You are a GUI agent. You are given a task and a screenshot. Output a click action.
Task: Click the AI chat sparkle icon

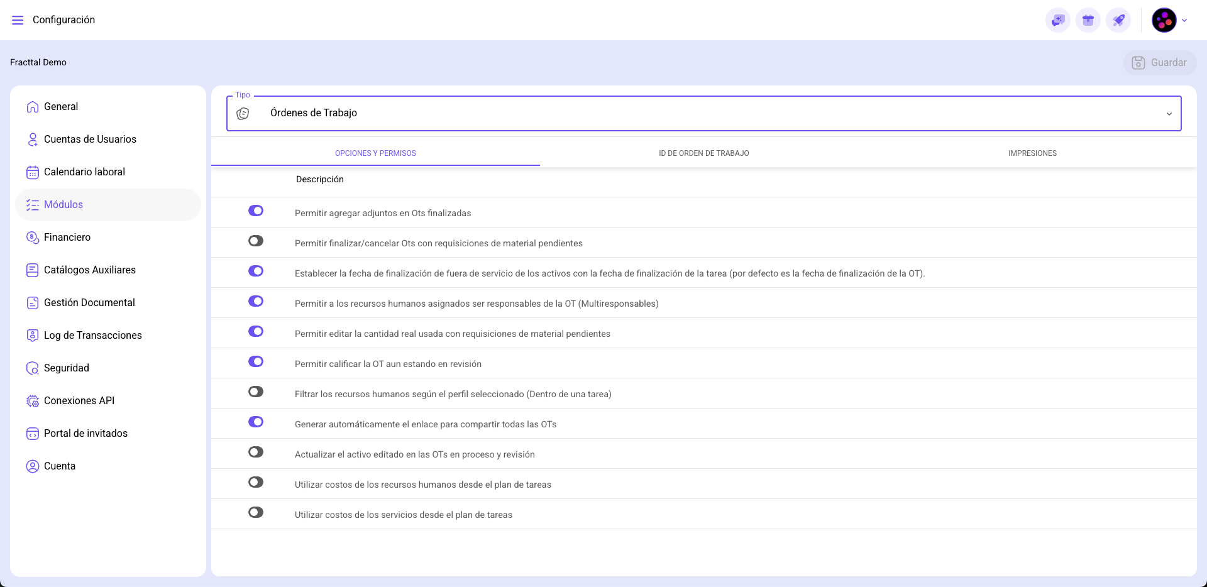pos(1058,20)
